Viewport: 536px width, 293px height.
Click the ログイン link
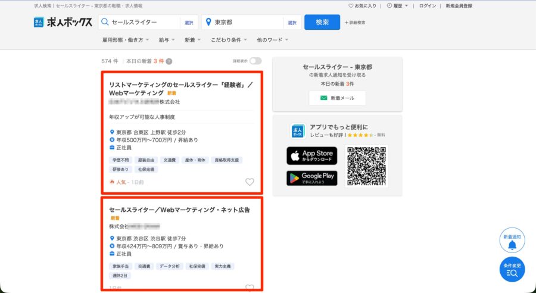(x=428, y=6)
